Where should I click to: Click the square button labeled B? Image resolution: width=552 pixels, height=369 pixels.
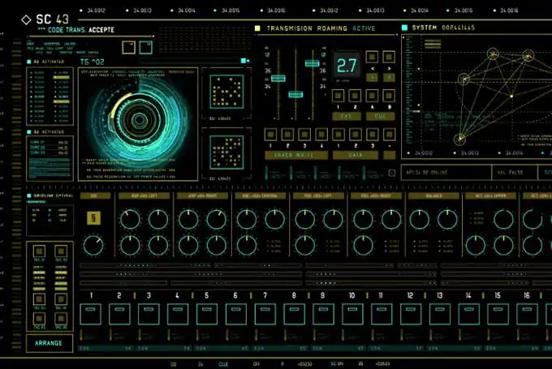(x=389, y=96)
